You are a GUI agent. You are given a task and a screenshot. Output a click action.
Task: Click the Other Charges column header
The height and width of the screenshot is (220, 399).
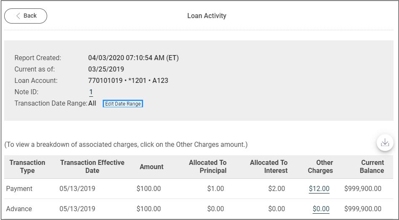click(320, 167)
